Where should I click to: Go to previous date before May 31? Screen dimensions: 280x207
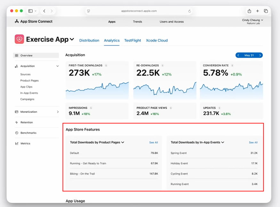[x=238, y=55]
